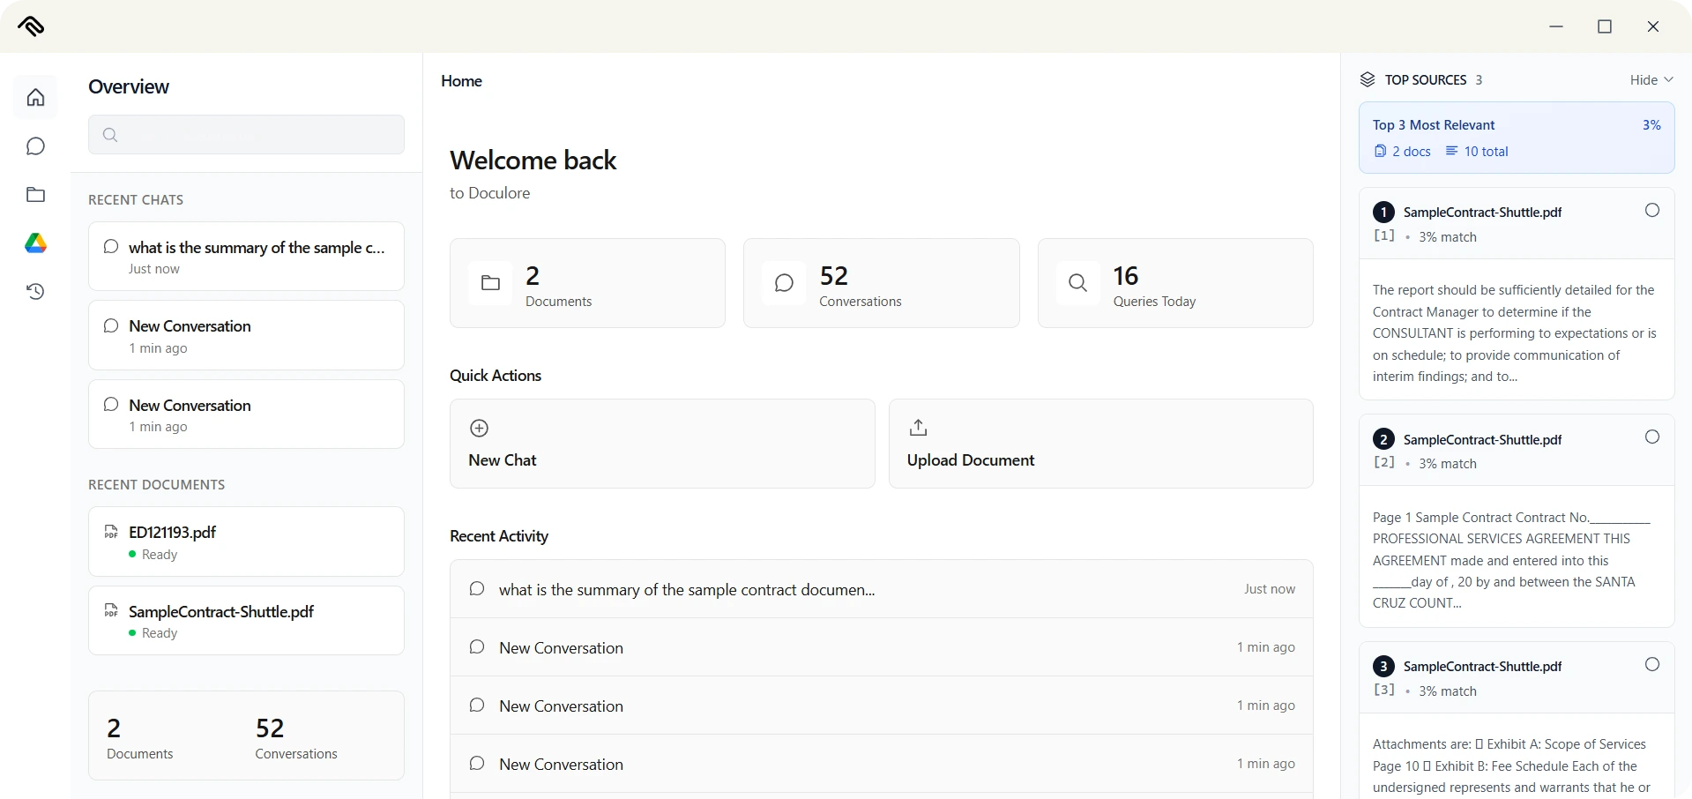Screen dimensions: 1692x799
Task: Open recent chat about sample contract summary
Action: coord(246,257)
